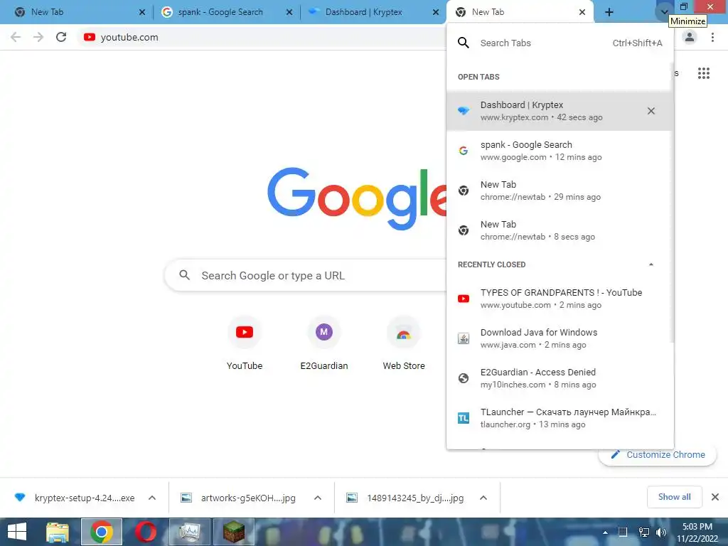Open network icon in system tray
This screenshot has height=546, width=728.
(643, 532)
